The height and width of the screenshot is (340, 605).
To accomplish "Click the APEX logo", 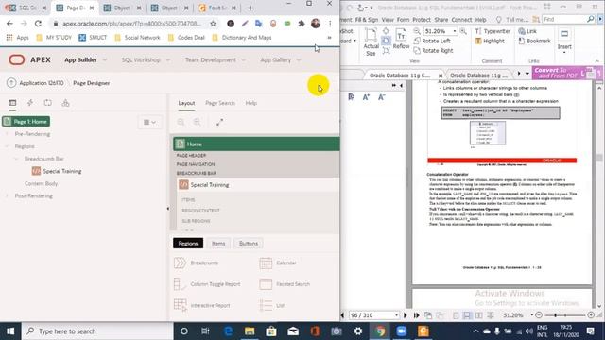I will [29, 59].
